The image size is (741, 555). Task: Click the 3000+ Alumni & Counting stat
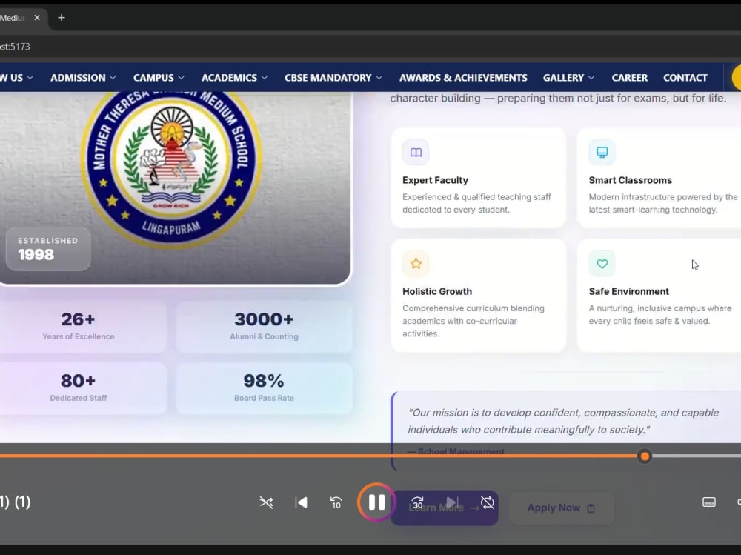(265, 327)
